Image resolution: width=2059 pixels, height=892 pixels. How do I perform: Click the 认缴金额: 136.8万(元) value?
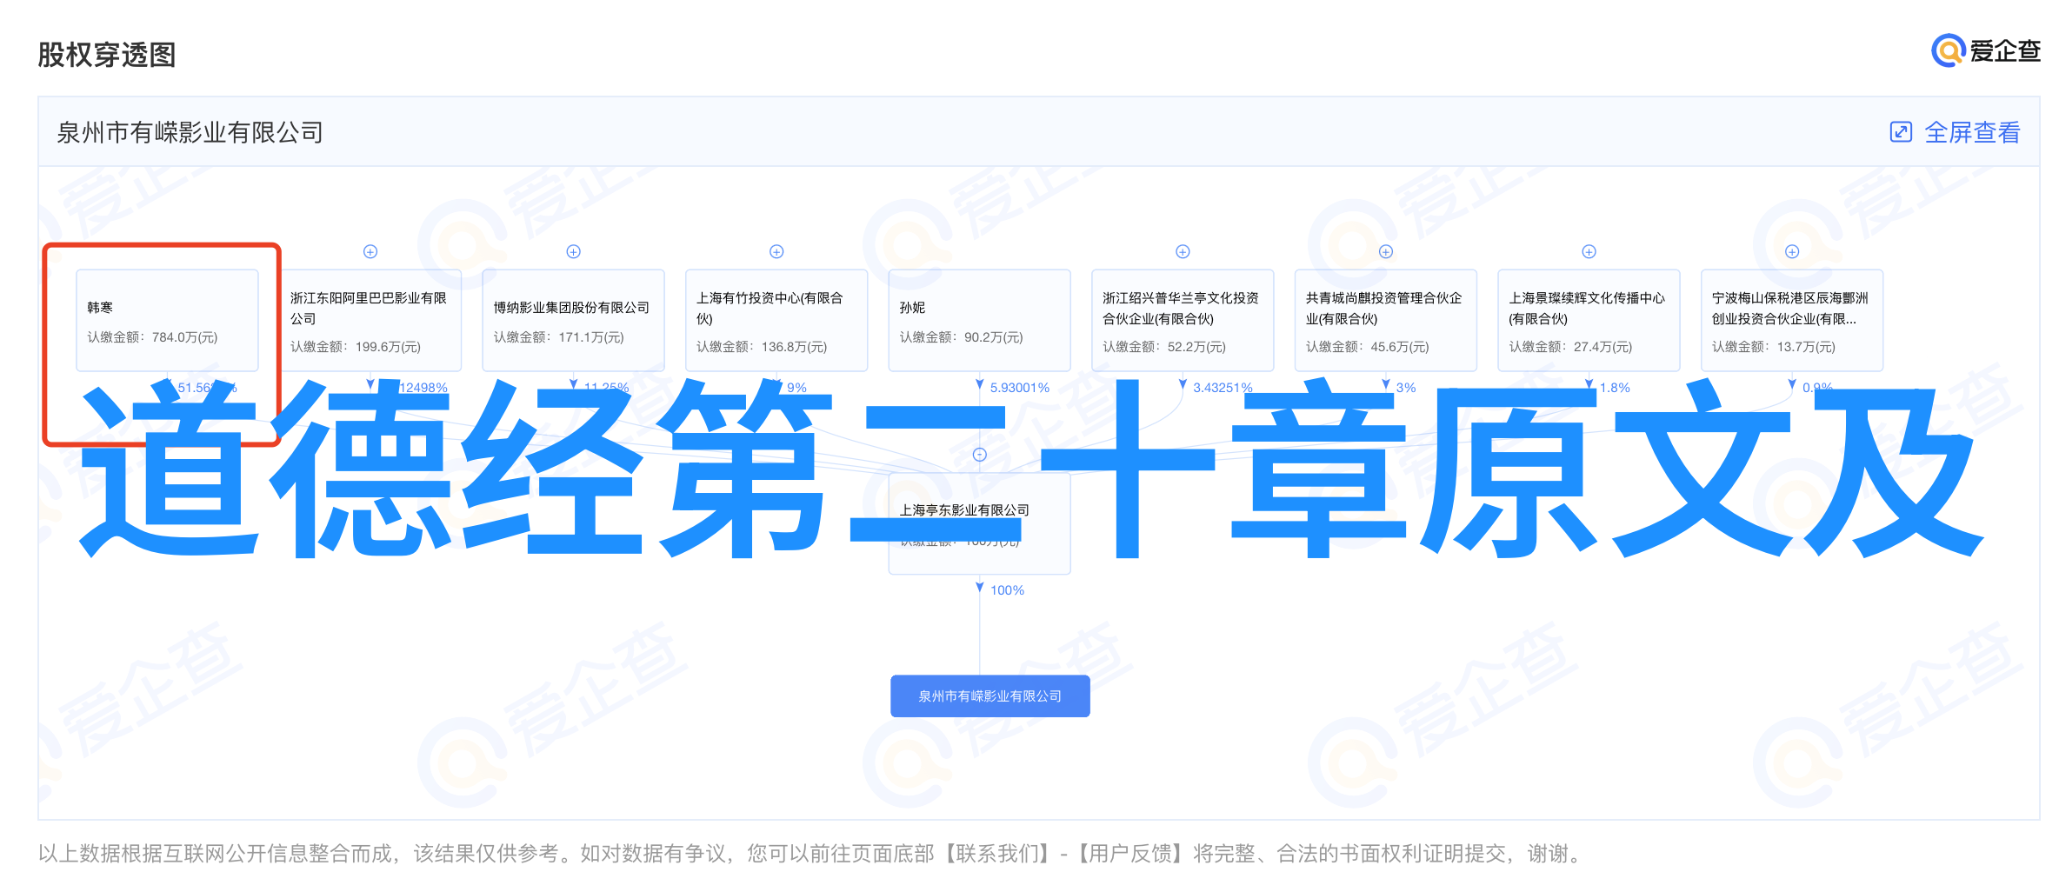coord(762,347)
